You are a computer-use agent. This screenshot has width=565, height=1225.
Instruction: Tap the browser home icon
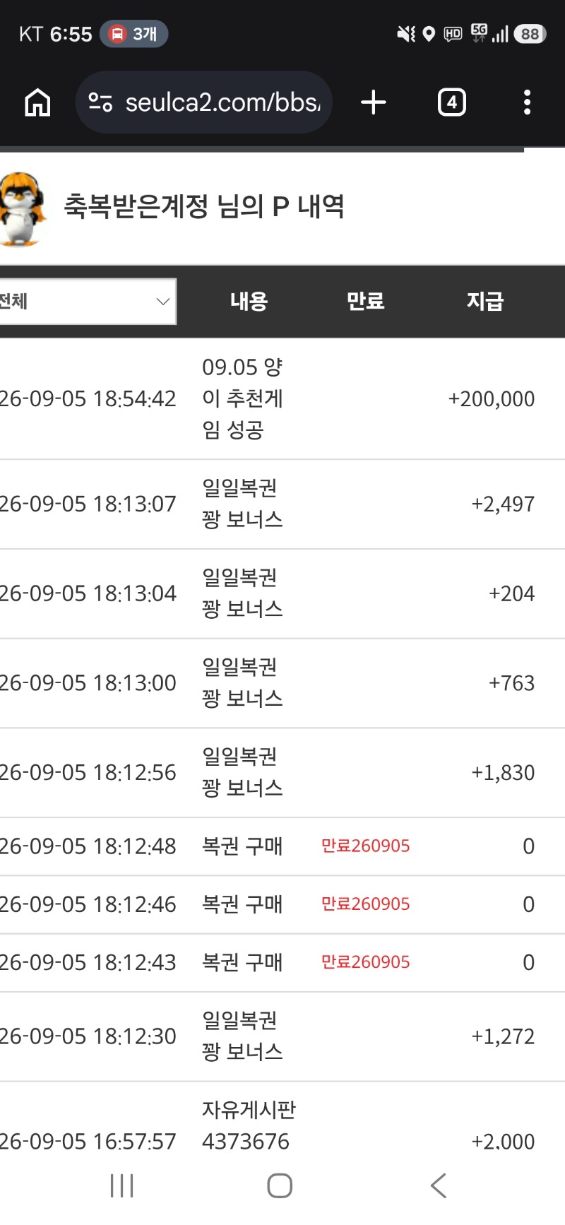[37, 102]
